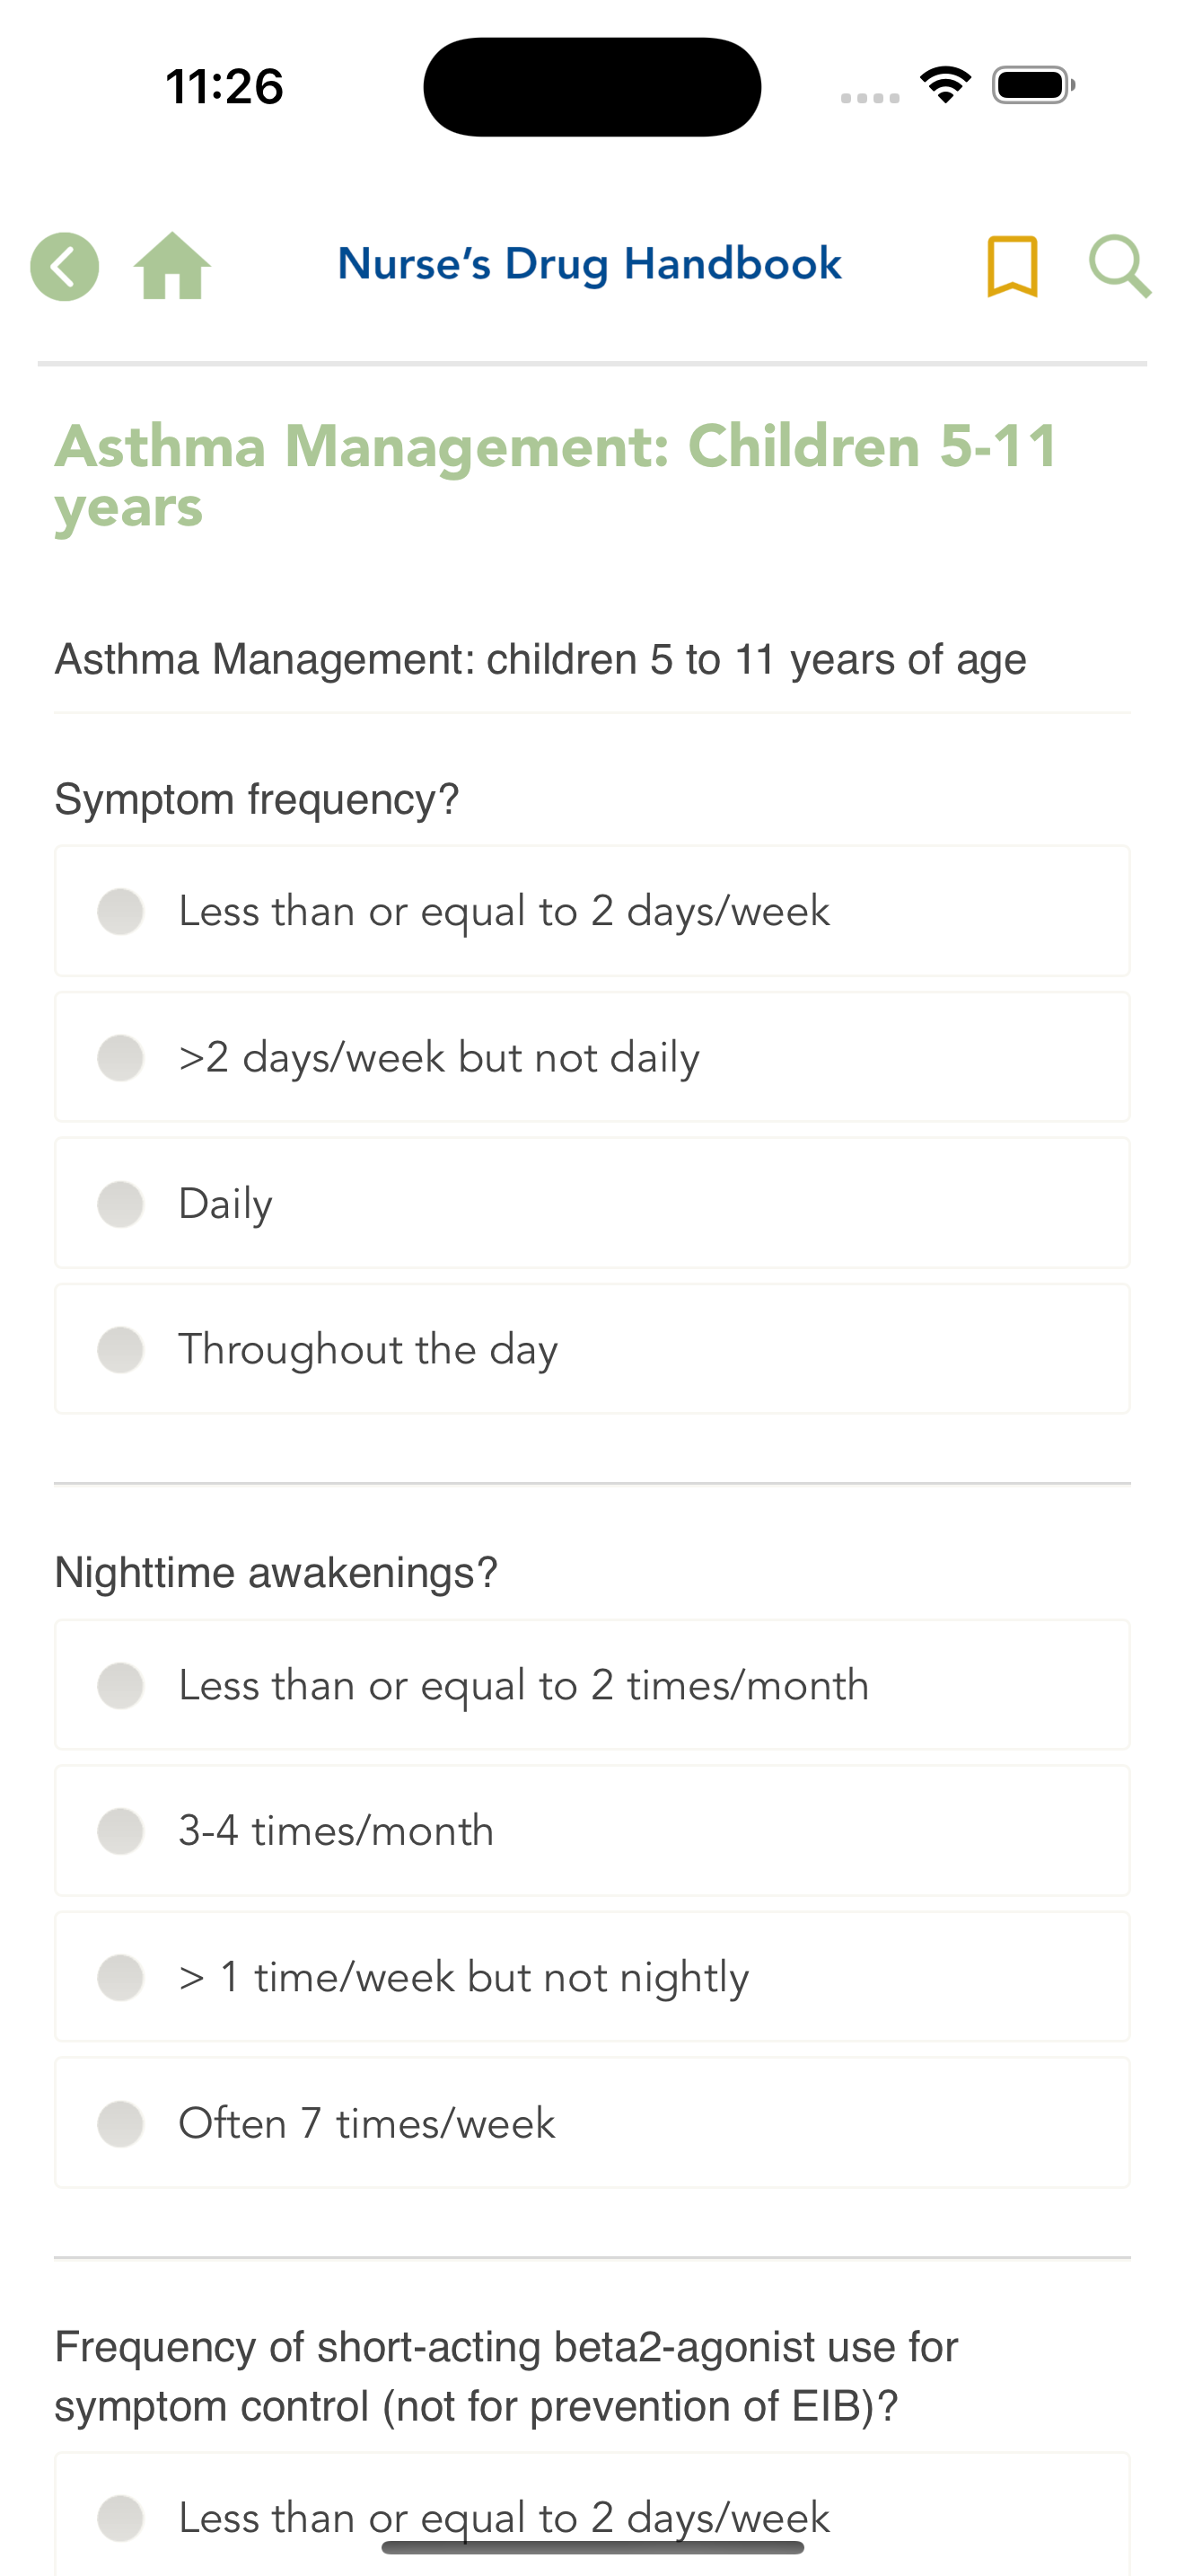Select symptom frequency 'Less than or equal to 2 days/week'
This screenshot has width=1185, height=2576.
click(592, 911)
